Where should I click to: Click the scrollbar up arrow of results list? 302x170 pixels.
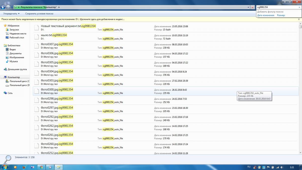300,23
